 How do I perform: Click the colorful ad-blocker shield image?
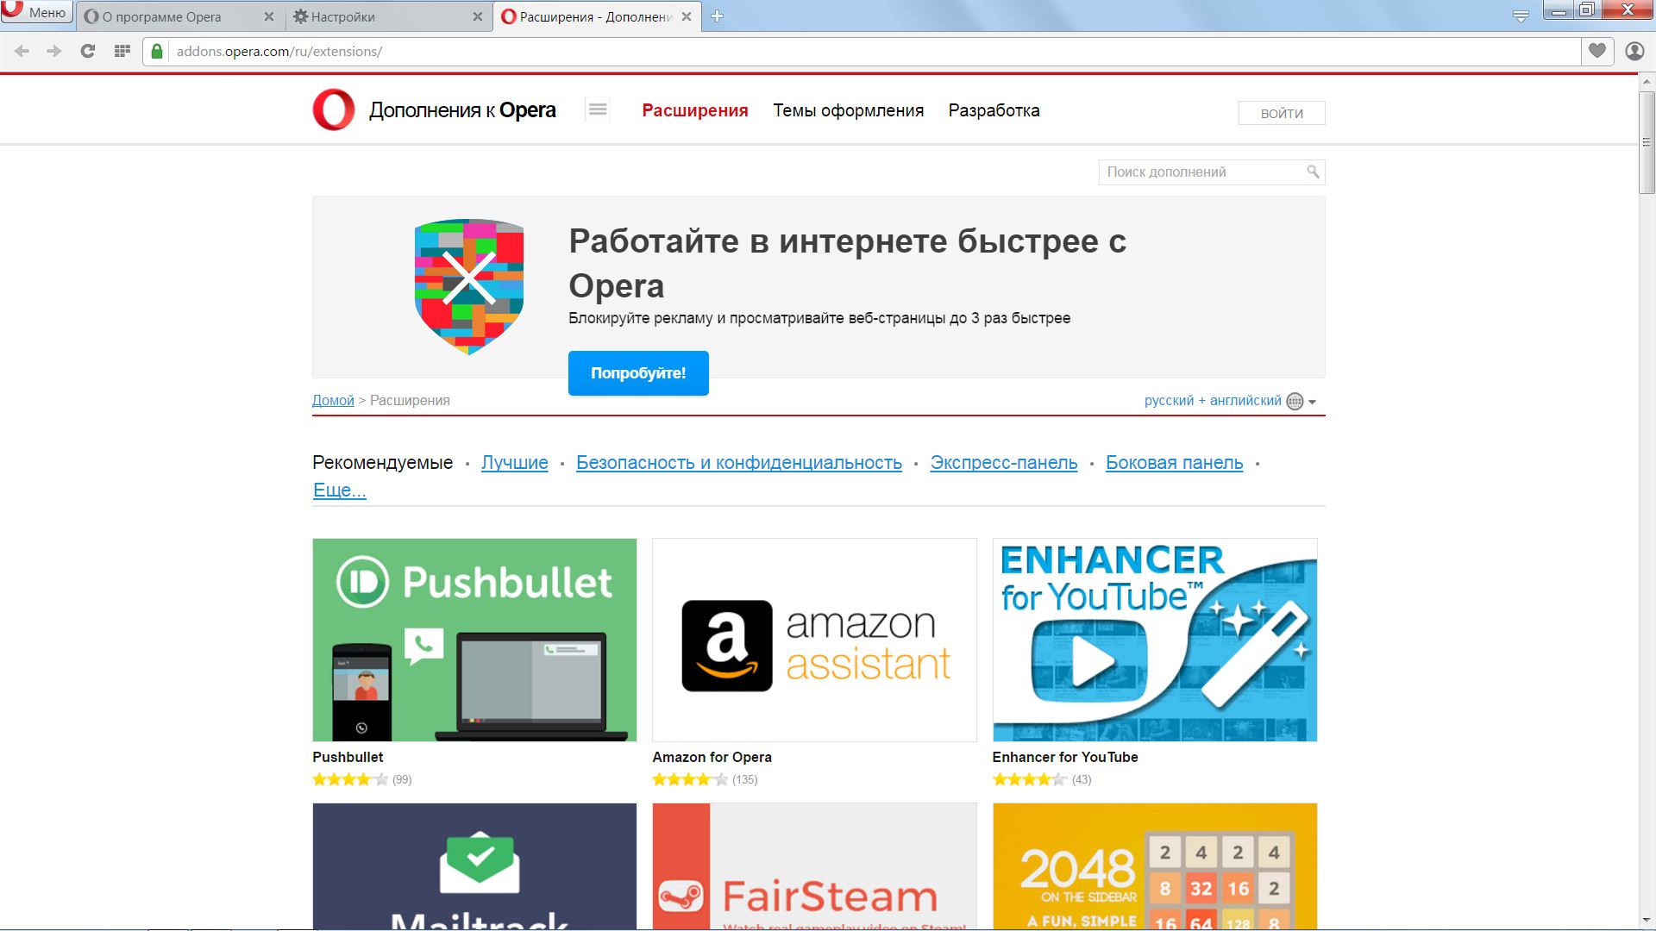(x=469, y=286)
